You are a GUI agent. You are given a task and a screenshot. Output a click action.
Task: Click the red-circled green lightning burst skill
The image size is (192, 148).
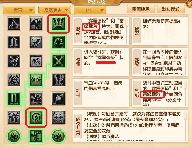(58, 23)
